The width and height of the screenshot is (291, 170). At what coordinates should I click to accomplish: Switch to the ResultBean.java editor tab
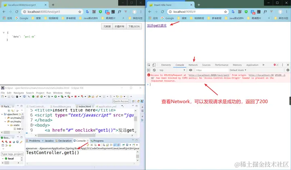[61, 106]
